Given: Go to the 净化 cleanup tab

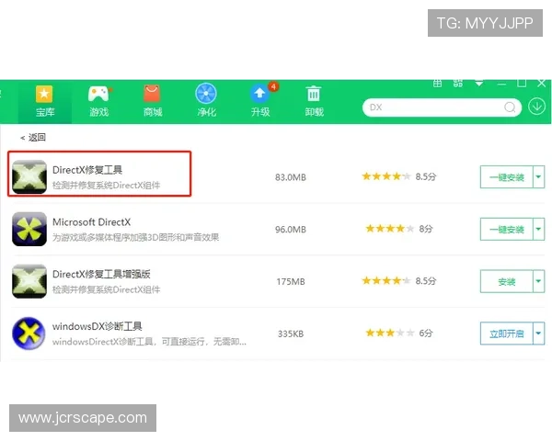Looking at the screenshot, I should click(x=206, y=101).
